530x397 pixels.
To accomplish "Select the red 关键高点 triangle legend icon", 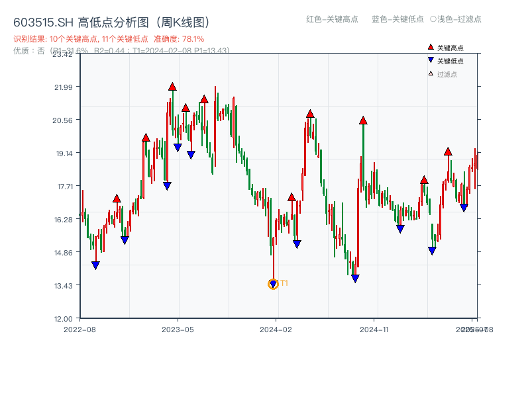I will (x=431, y=47).
